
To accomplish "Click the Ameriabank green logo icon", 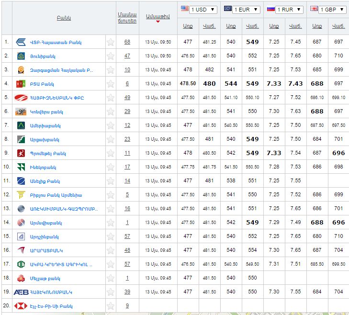I will click(x=21, y=125).
